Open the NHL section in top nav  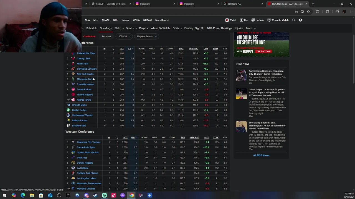click(x=115, y=20)
